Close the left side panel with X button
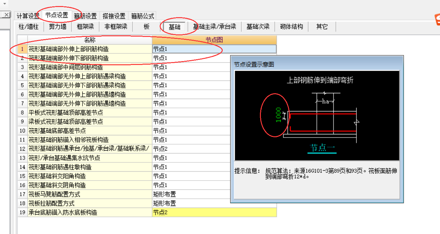 tap(6, 15)
